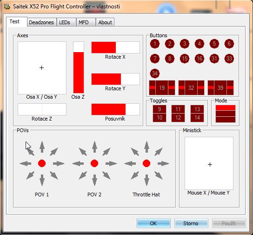Click button indicator 15
Viewport: 253px width, 235px height.
pyautogui.click(x=185, y=59)
